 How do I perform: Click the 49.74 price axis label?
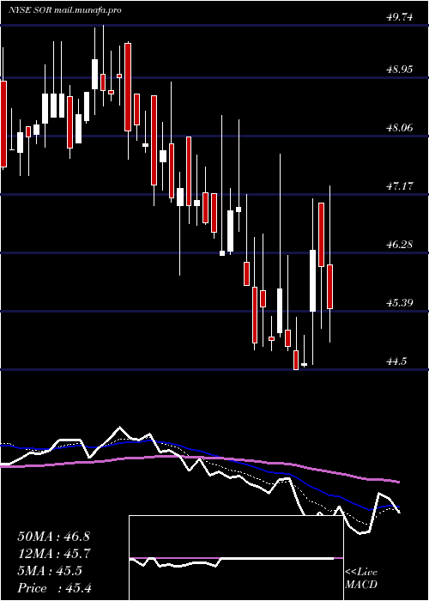coord(400,17)
